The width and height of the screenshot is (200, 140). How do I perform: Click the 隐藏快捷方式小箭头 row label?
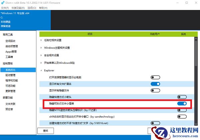coord(60,97)
